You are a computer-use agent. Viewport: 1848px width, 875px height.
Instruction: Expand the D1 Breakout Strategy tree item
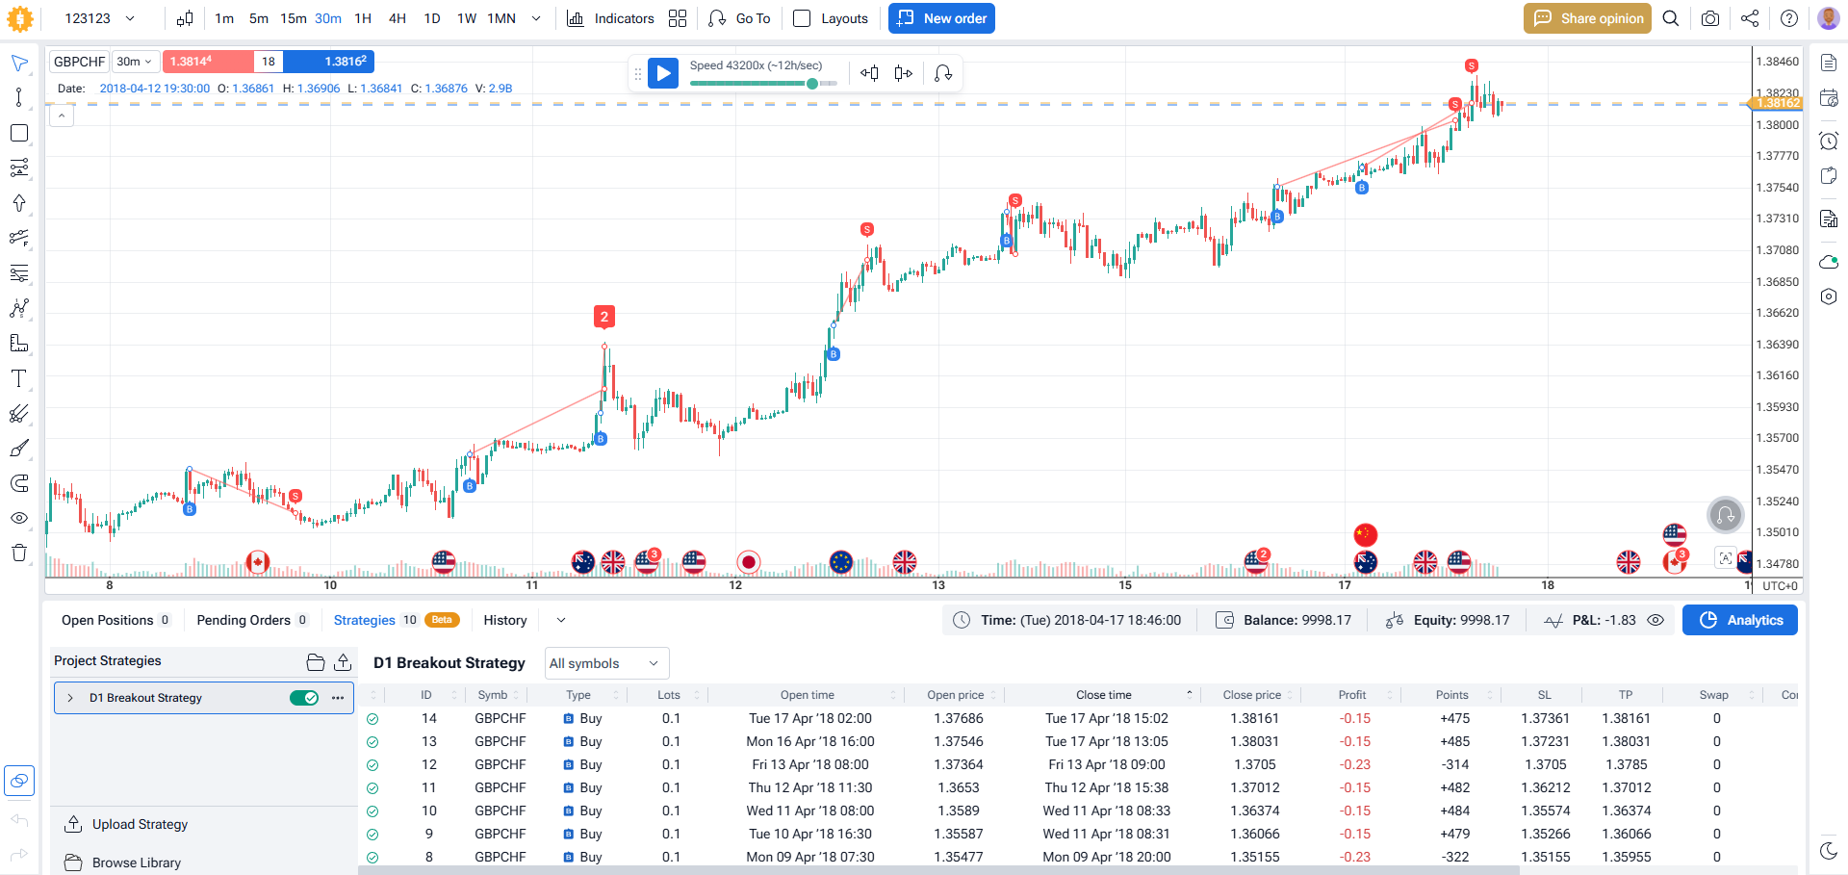click(x=70, y=698)
